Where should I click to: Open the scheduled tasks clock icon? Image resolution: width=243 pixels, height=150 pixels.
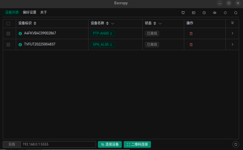(x=204, y=13)
